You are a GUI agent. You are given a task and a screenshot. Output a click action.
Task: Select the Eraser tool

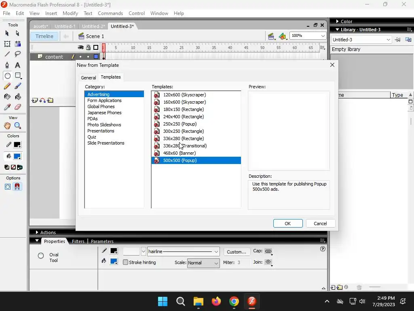[17, 107]
